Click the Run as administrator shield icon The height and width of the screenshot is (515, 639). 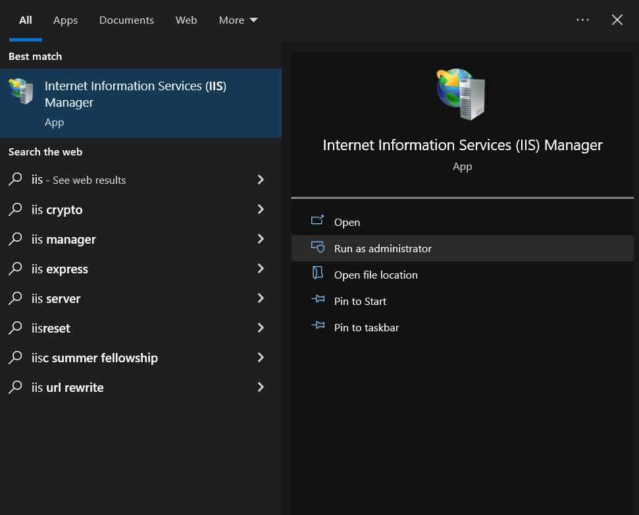[318, 248]
